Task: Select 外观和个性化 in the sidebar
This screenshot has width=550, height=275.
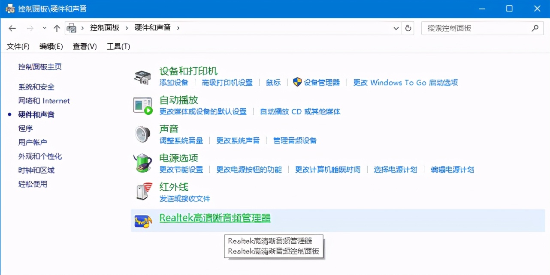Action: (40, 156)
